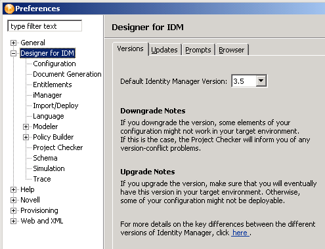325x249 pixels.
Task: Click the Designer for IDM page title
Action: [x=148, y=28]
